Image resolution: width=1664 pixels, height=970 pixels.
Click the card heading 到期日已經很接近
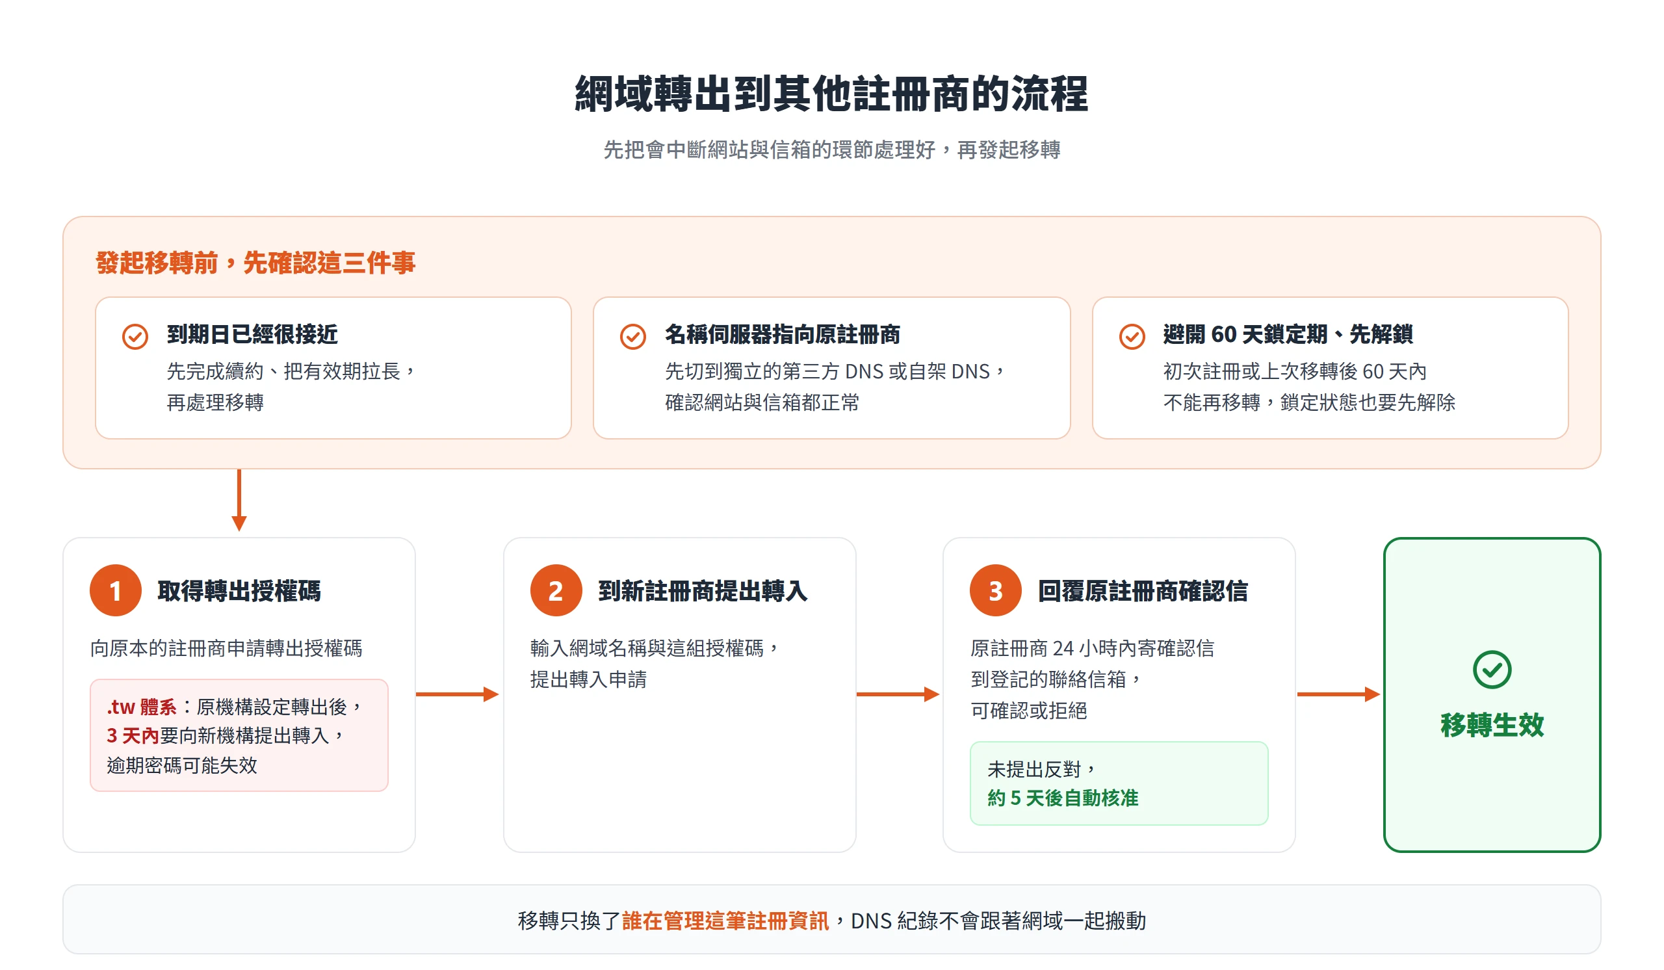click(252, 334)
